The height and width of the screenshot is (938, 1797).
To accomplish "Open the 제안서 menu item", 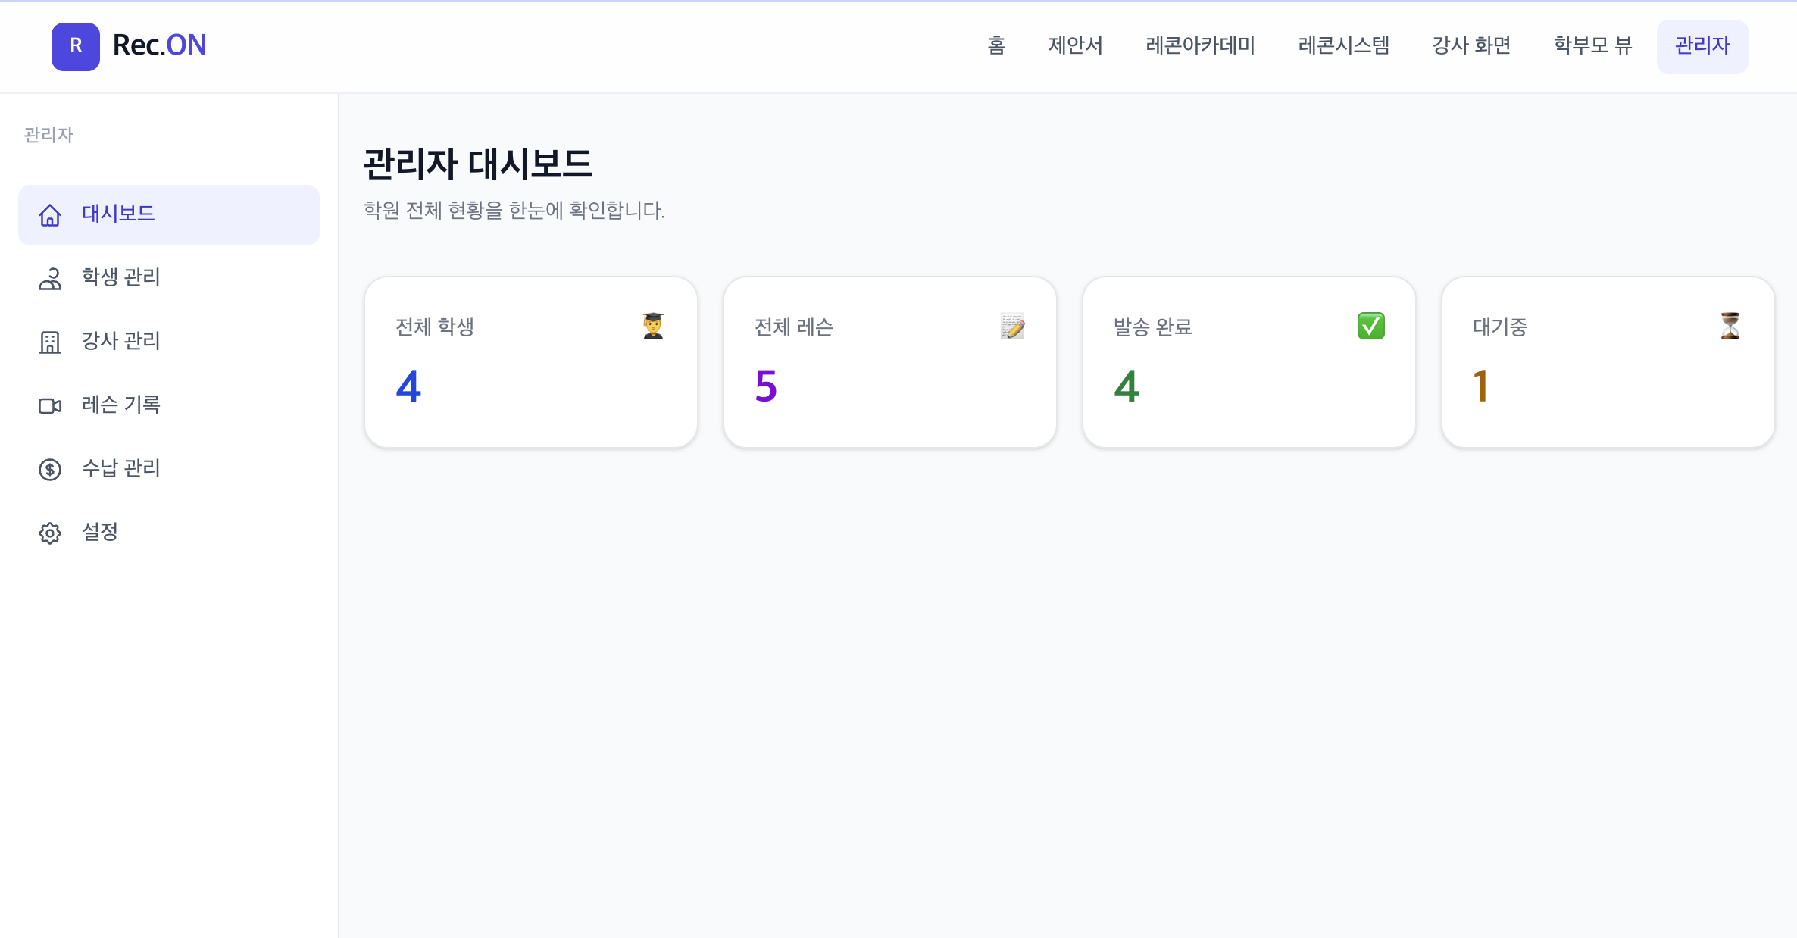I will [1076, 46].
